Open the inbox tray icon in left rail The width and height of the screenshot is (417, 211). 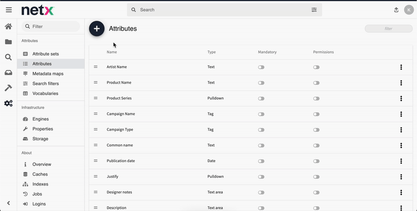pyautogui.click(x=8, y=73)
